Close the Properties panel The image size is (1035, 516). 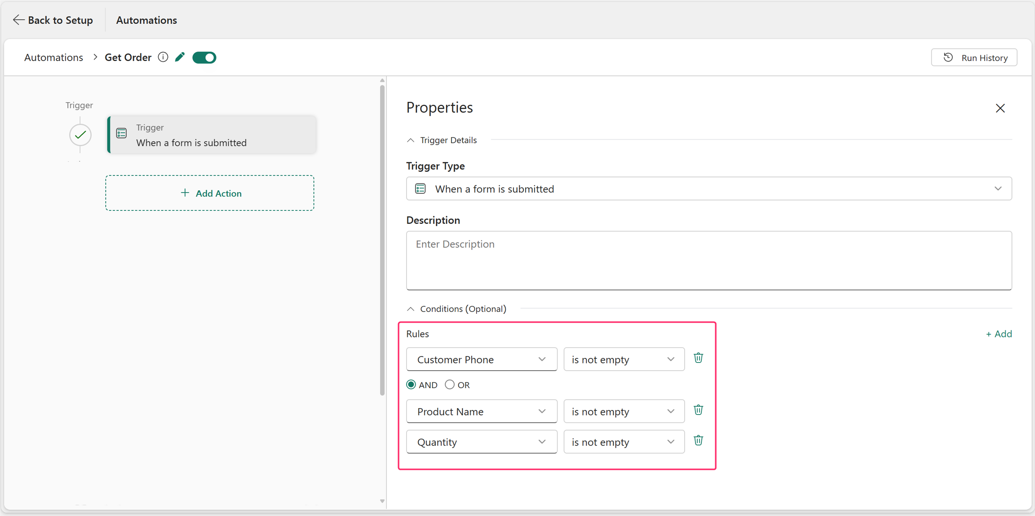pos(1000,108)
